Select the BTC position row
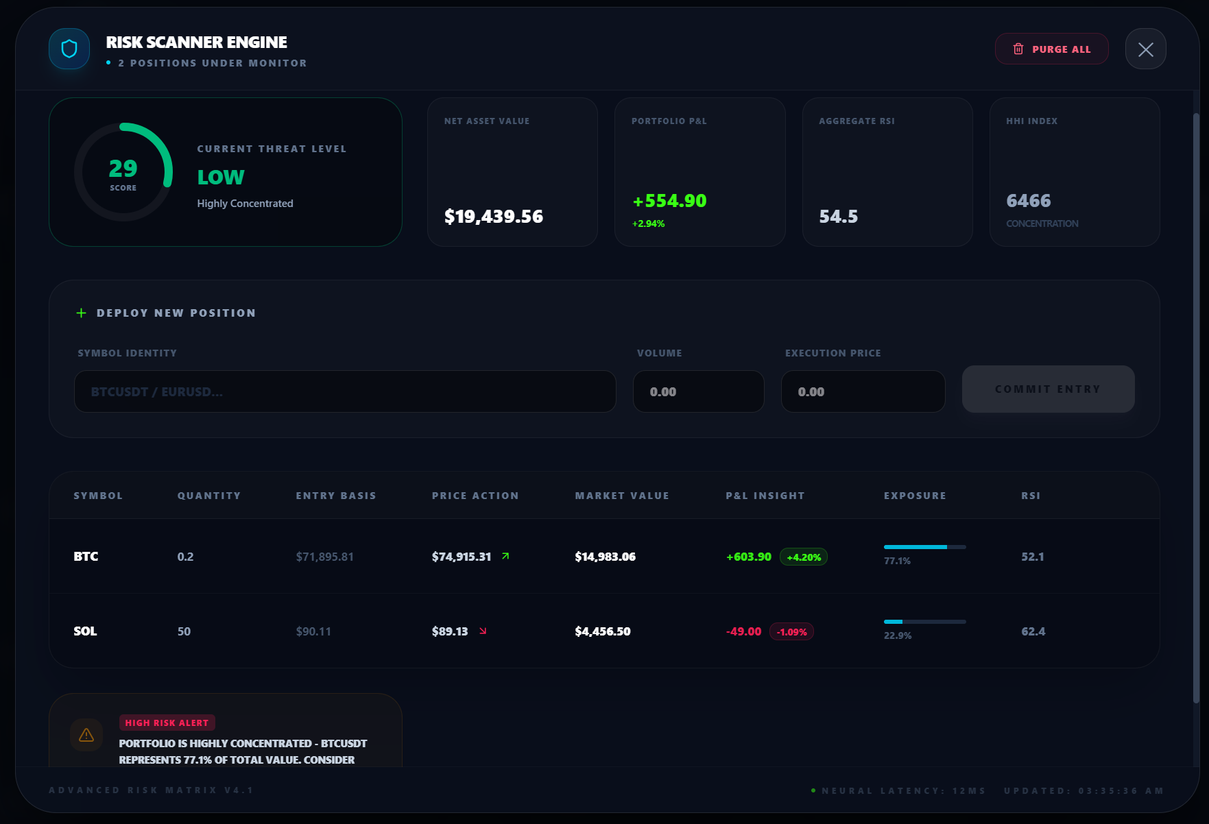1209x824 pixels. point(604,556)
